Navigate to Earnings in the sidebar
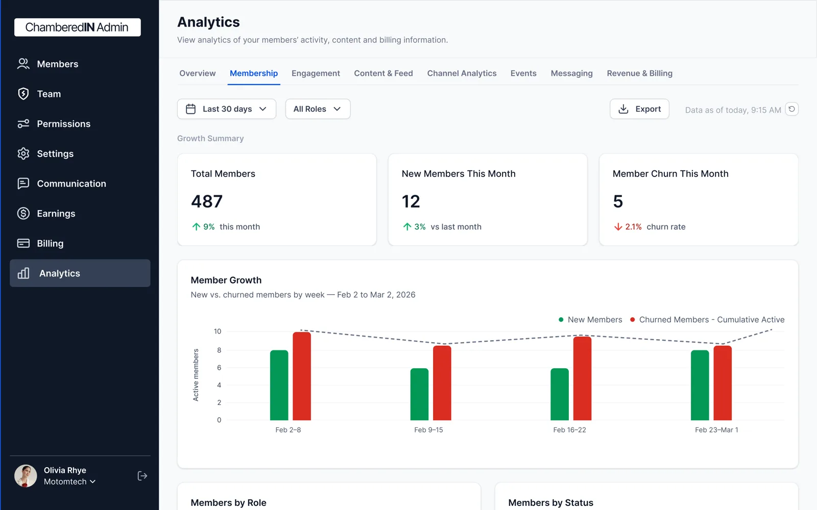817x510 pixels. 80,213
